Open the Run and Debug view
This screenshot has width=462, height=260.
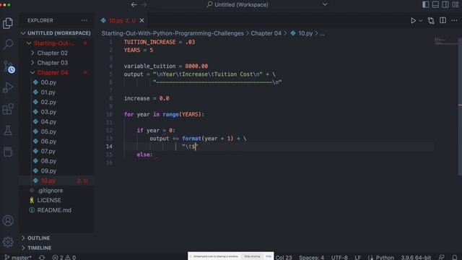pyautogui.click(x=8, y=87)
